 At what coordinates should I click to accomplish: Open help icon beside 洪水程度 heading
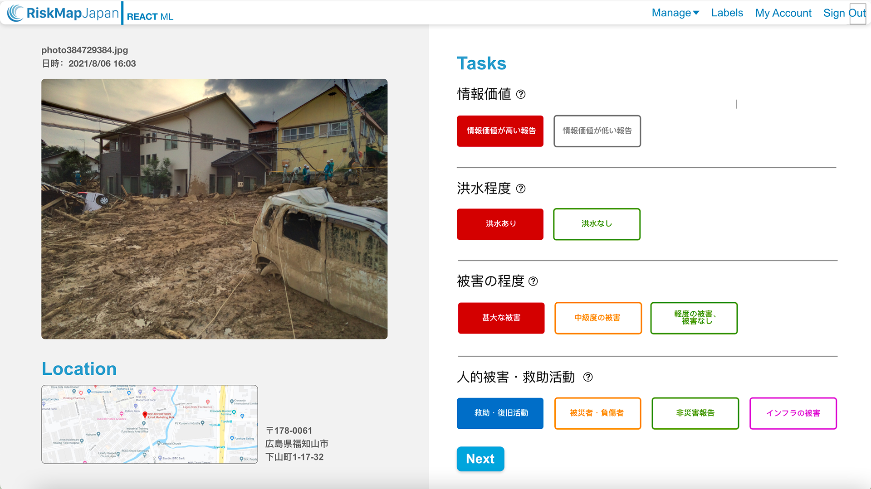pos(521,189)
